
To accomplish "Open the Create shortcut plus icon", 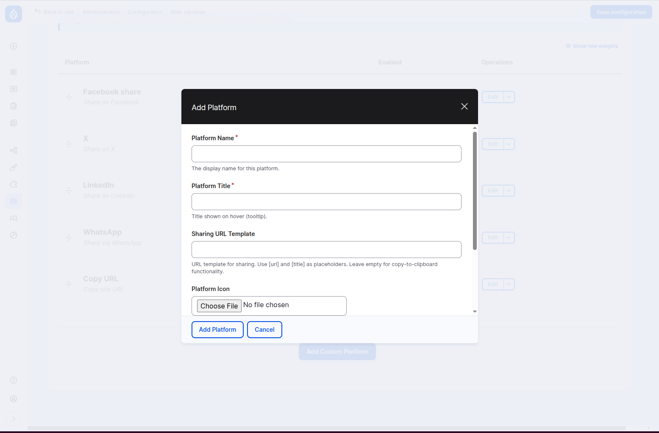I will click(14, 46).
